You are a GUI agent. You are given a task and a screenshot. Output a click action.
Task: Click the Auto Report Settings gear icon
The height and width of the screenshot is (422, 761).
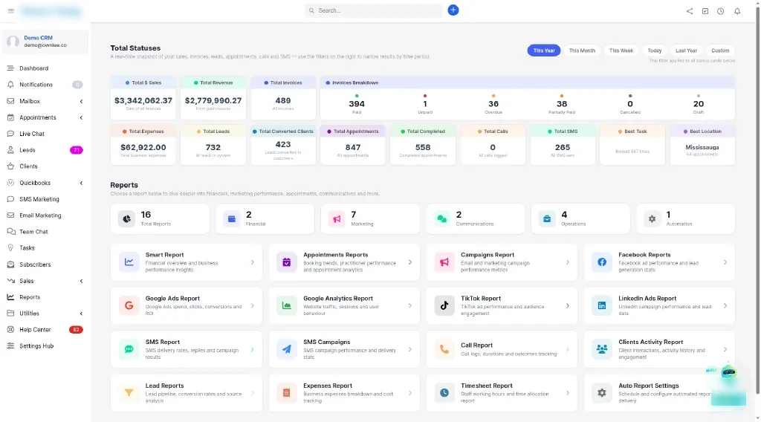click(x=602, y=393)
